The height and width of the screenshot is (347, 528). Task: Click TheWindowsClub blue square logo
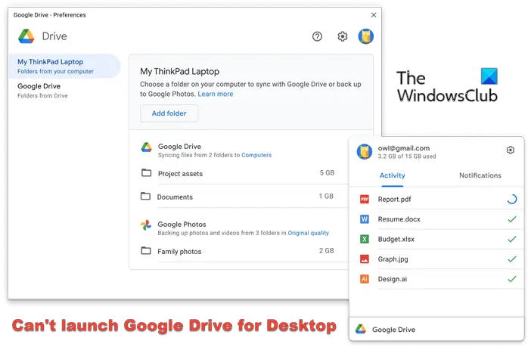(x=489, y=76)
